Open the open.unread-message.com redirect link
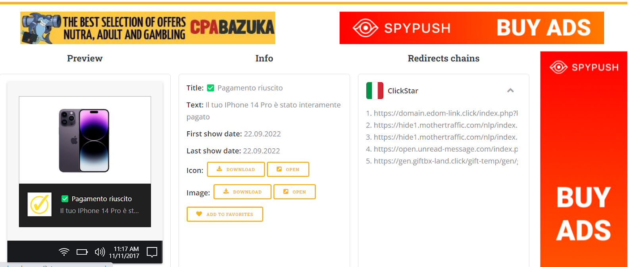The width and height of the screenshot is (635, 267). click(x=446, y=149)
